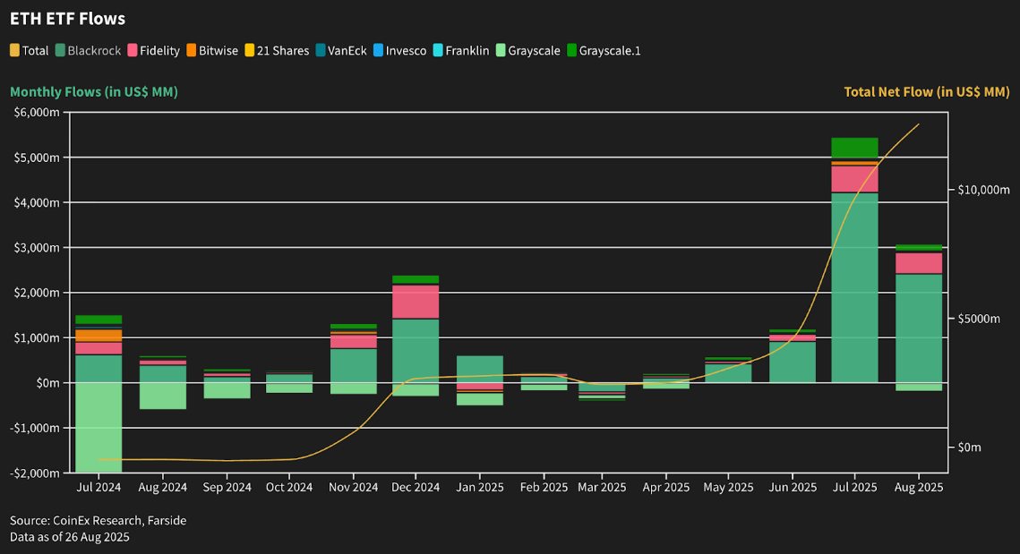Select the Nov 2024 x-axis label
Viewport: 1020px width, 554px height.
coord(353,487)
